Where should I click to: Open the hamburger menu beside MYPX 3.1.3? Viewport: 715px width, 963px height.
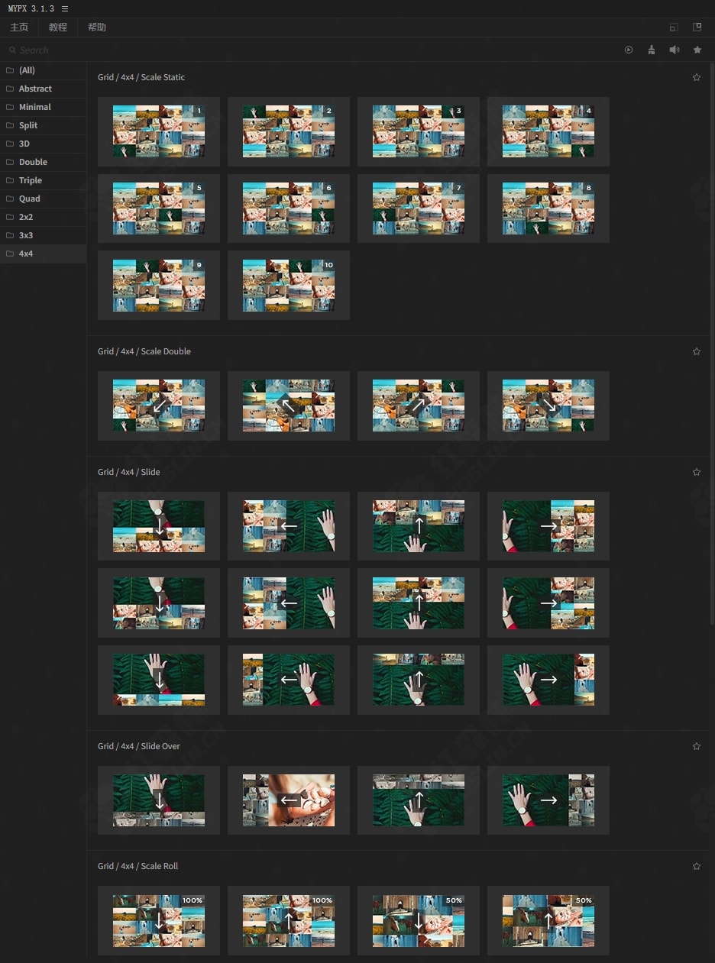tap(65, 8)
